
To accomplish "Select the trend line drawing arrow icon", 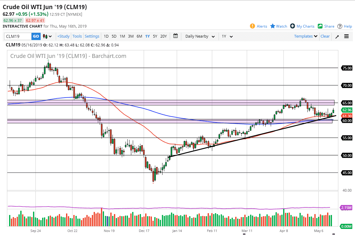I will click(337, 36).
